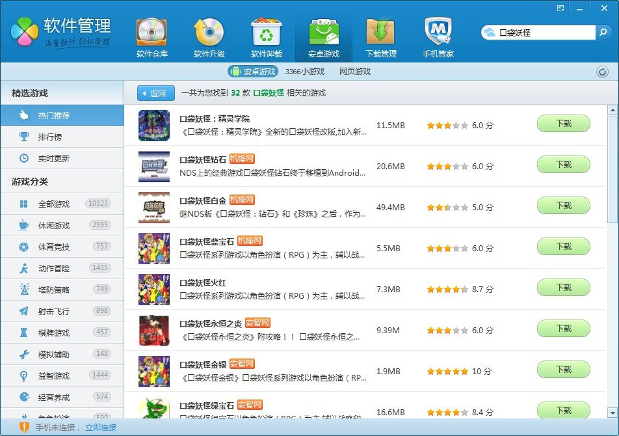Select 实时更新 in the sidebar

53,158
